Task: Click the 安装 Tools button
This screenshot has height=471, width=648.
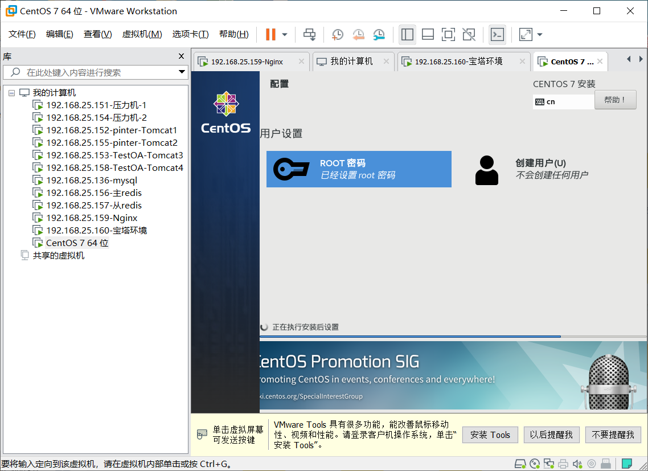Action: [490, 435]
